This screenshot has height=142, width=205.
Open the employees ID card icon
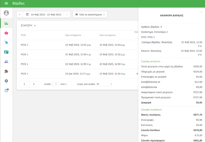[6, 52]
